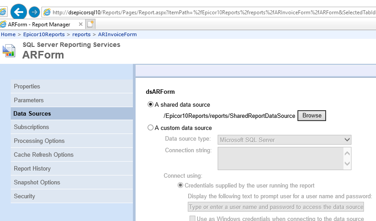Go to Epicor10Reports breadcrumb link

(x=44, y=34)
